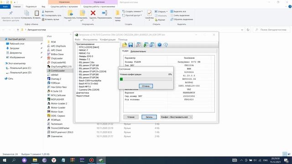Open the Windows Start menu
The image size is (292, 164).
pyautogui.click(x=4, y=160)
